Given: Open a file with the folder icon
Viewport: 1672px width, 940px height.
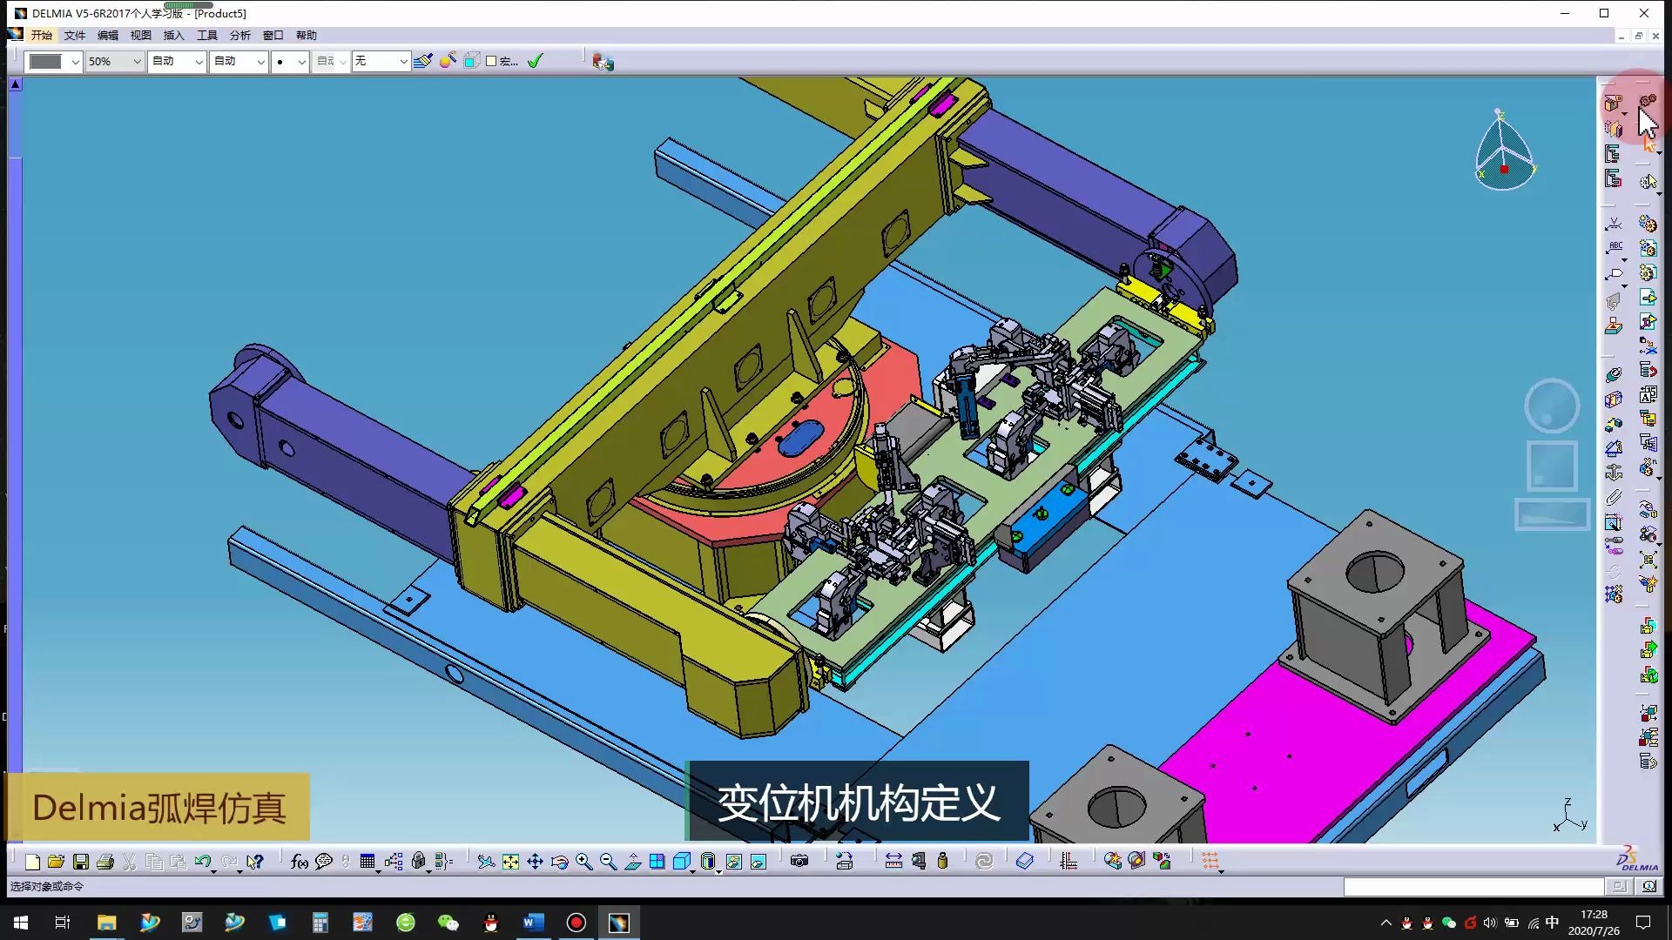Looking at the screenshot, I should (57, 862).
